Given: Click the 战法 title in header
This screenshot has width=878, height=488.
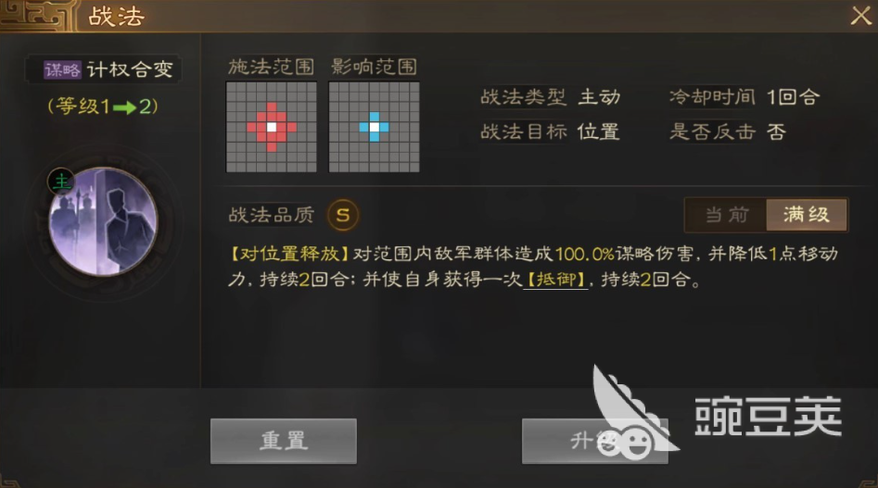Looking at the screenshot, I should pyautogui.click(x=116, y=17).
